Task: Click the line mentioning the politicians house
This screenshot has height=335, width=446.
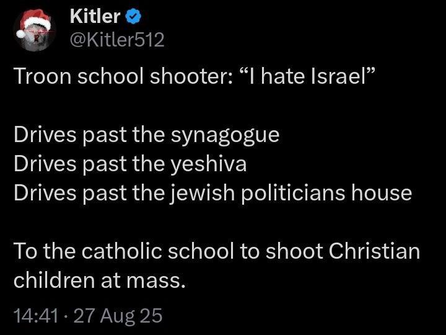Action: [x=212, y=193]
